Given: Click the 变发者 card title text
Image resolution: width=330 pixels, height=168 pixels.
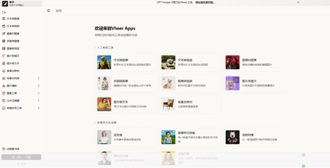Looking at the screenshot, I should click(118, 135).
